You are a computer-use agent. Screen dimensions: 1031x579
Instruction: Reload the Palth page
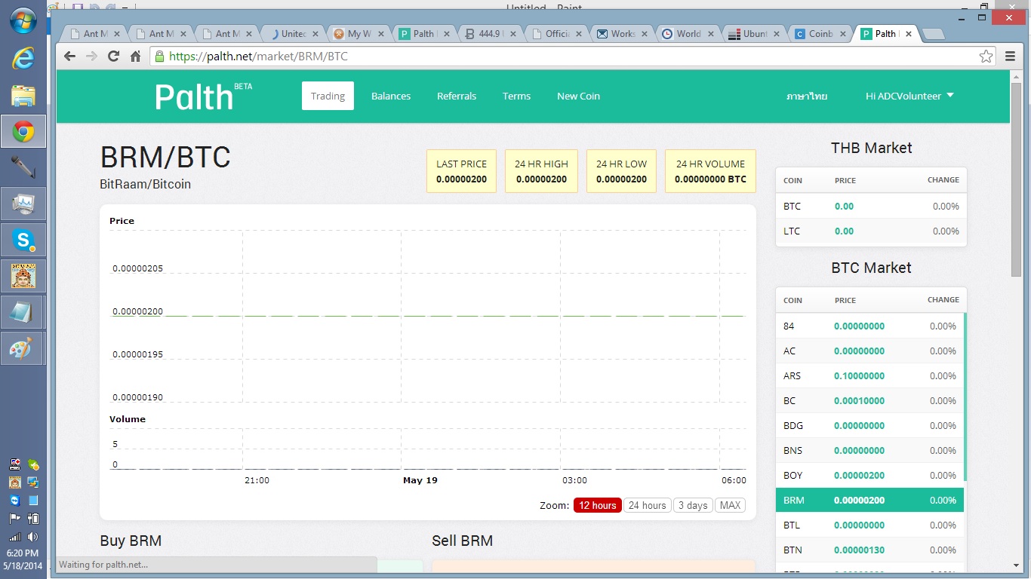(113, 56)
